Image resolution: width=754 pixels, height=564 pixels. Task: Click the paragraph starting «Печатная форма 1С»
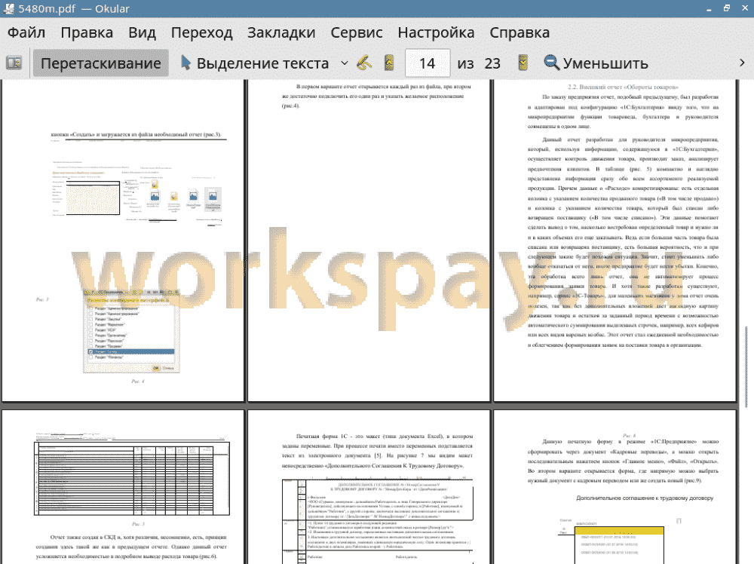point(378,451)
